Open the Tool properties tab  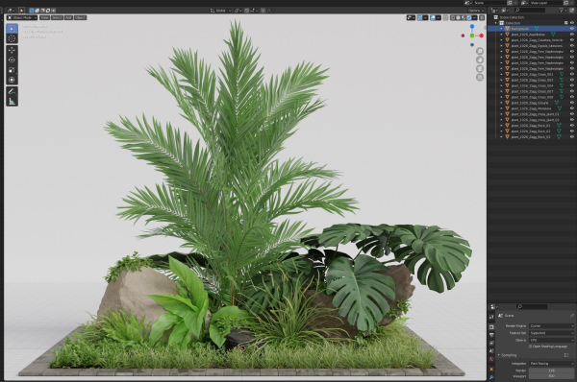coord(492,317)
